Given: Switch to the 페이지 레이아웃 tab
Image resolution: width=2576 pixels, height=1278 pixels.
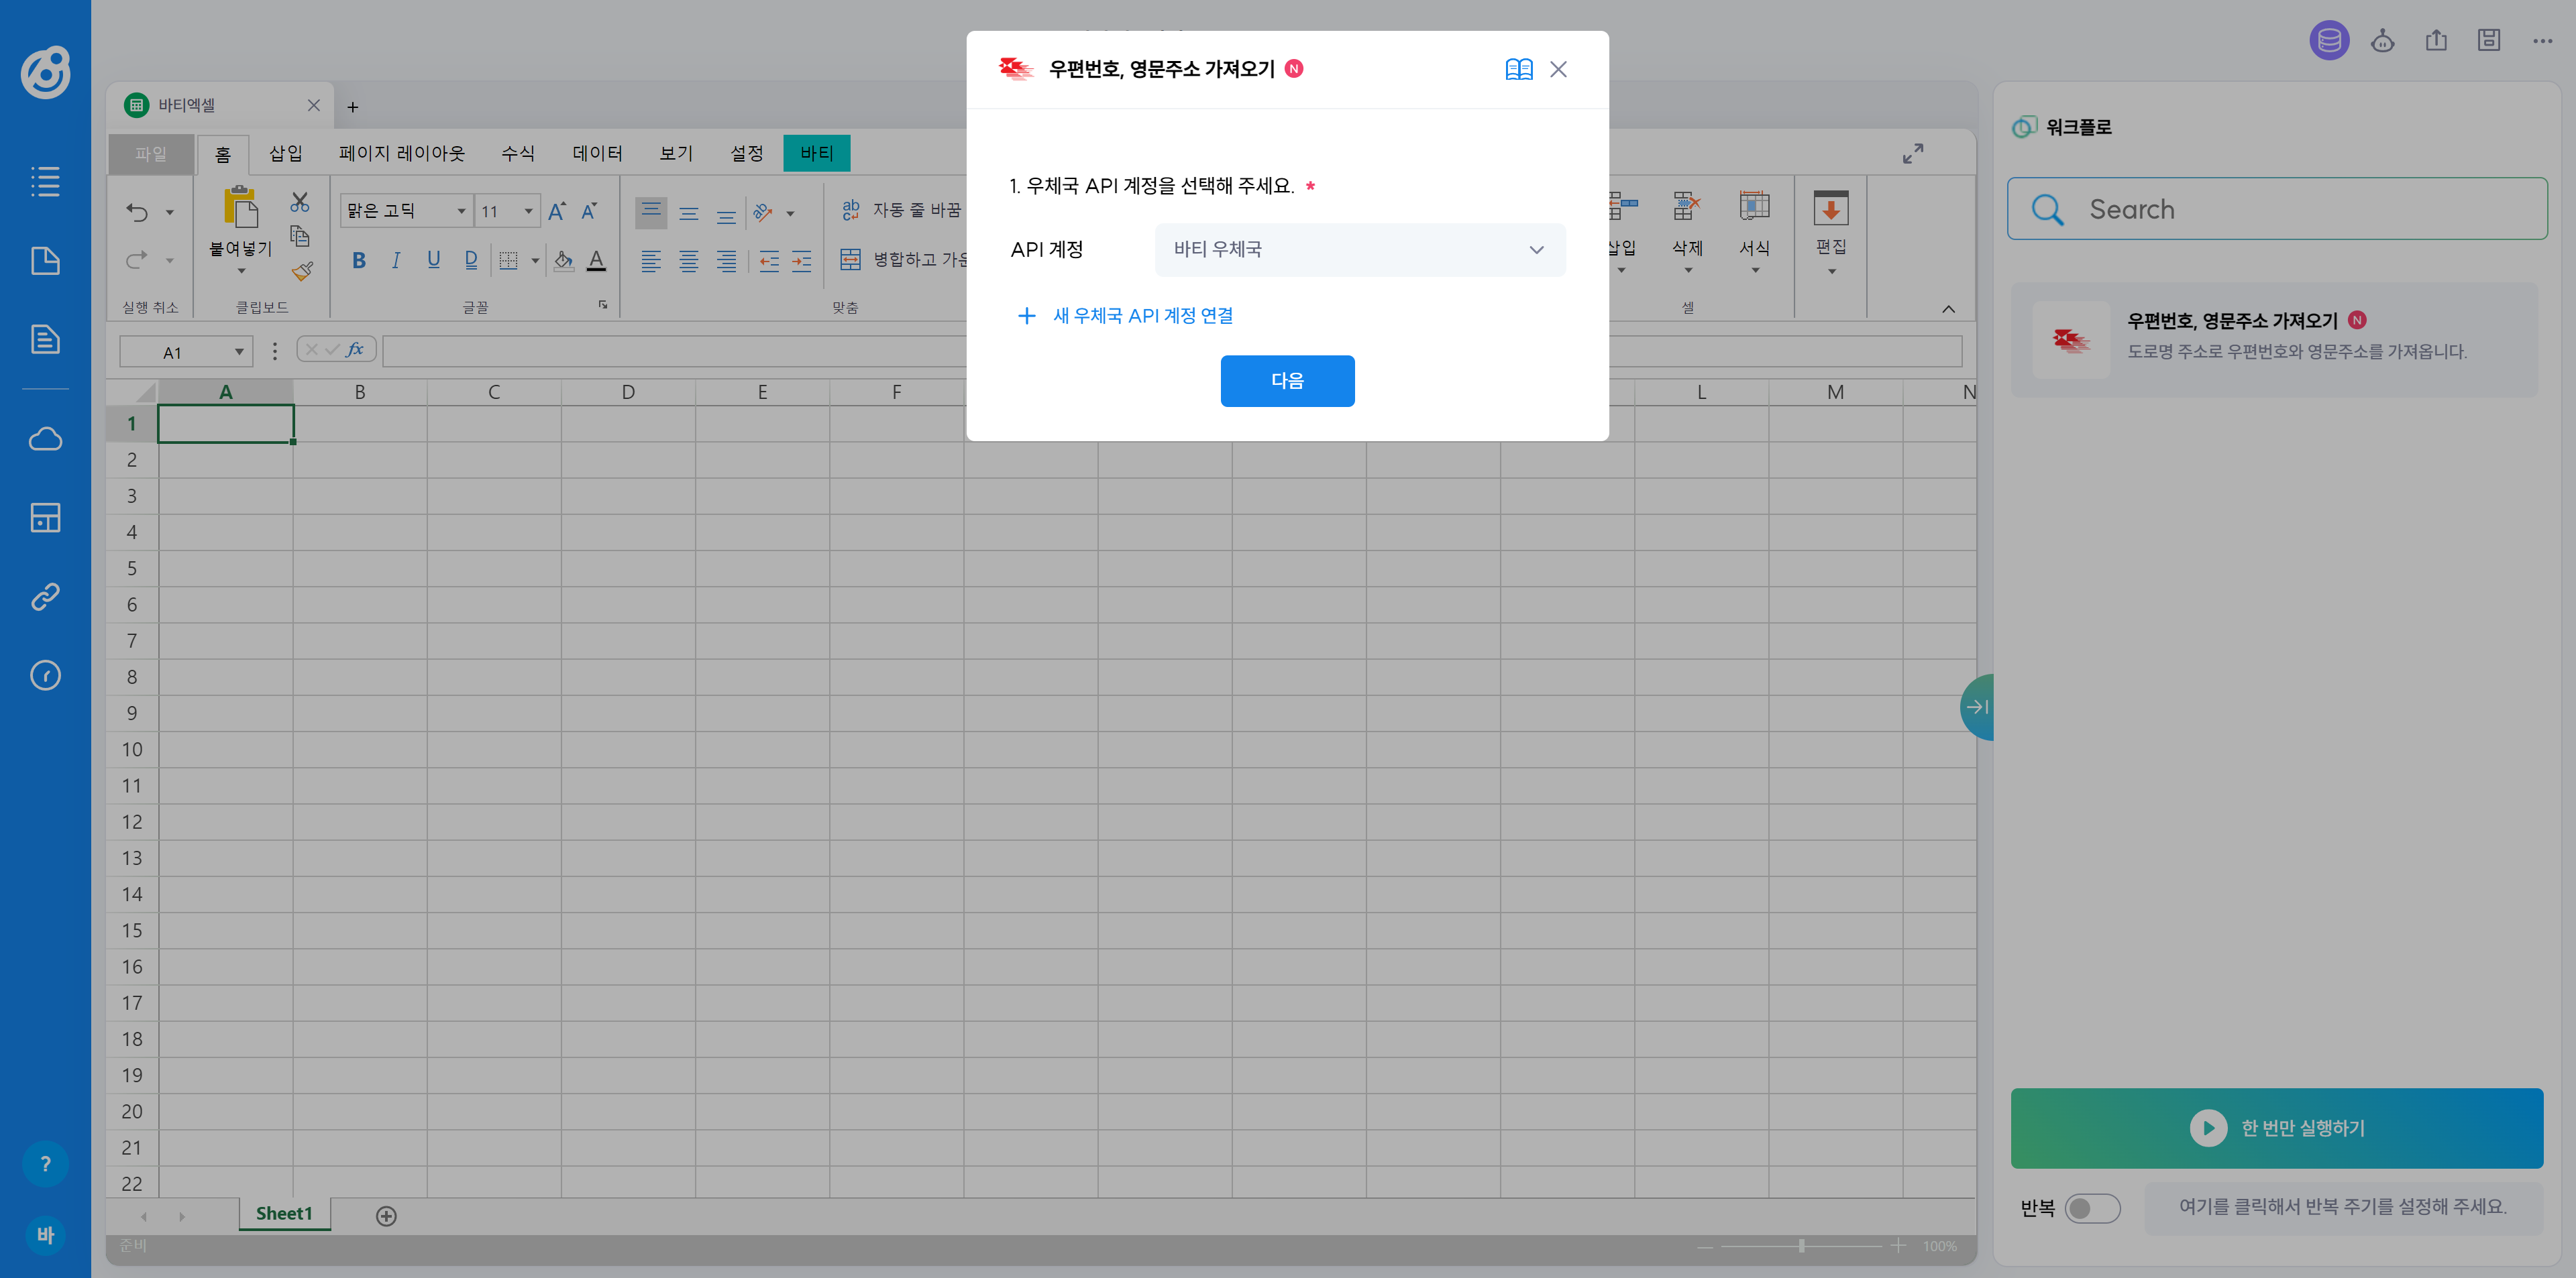Looking at the screenshot, I should tap(402, 153).
